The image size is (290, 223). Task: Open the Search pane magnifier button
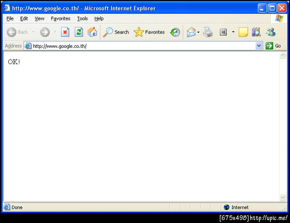tap(116, 32)
